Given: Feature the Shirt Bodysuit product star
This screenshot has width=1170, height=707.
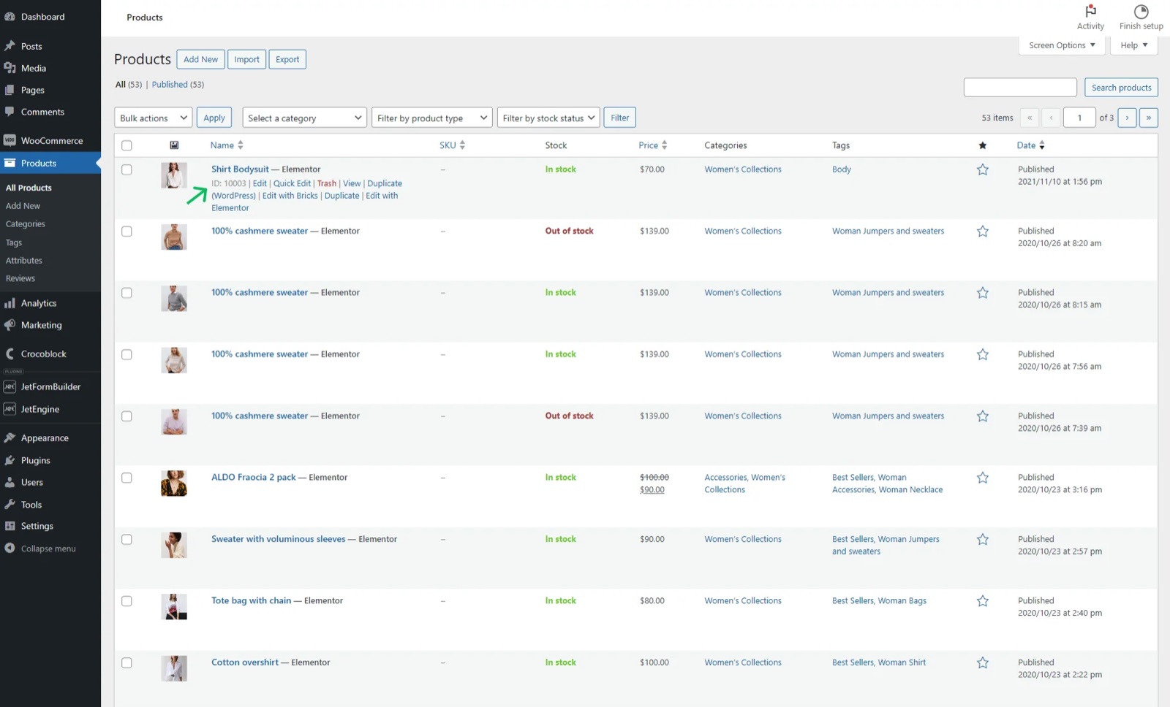Looking at the screenshot, I should pyautogui.click(x=983, y=169).
